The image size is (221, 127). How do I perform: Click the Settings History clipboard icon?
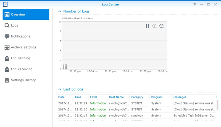point(7,80)
